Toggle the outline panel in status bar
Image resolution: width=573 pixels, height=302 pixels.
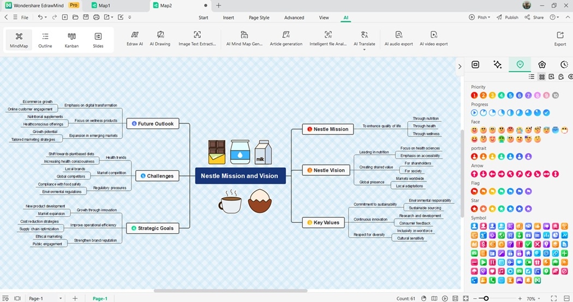(5, 298)
